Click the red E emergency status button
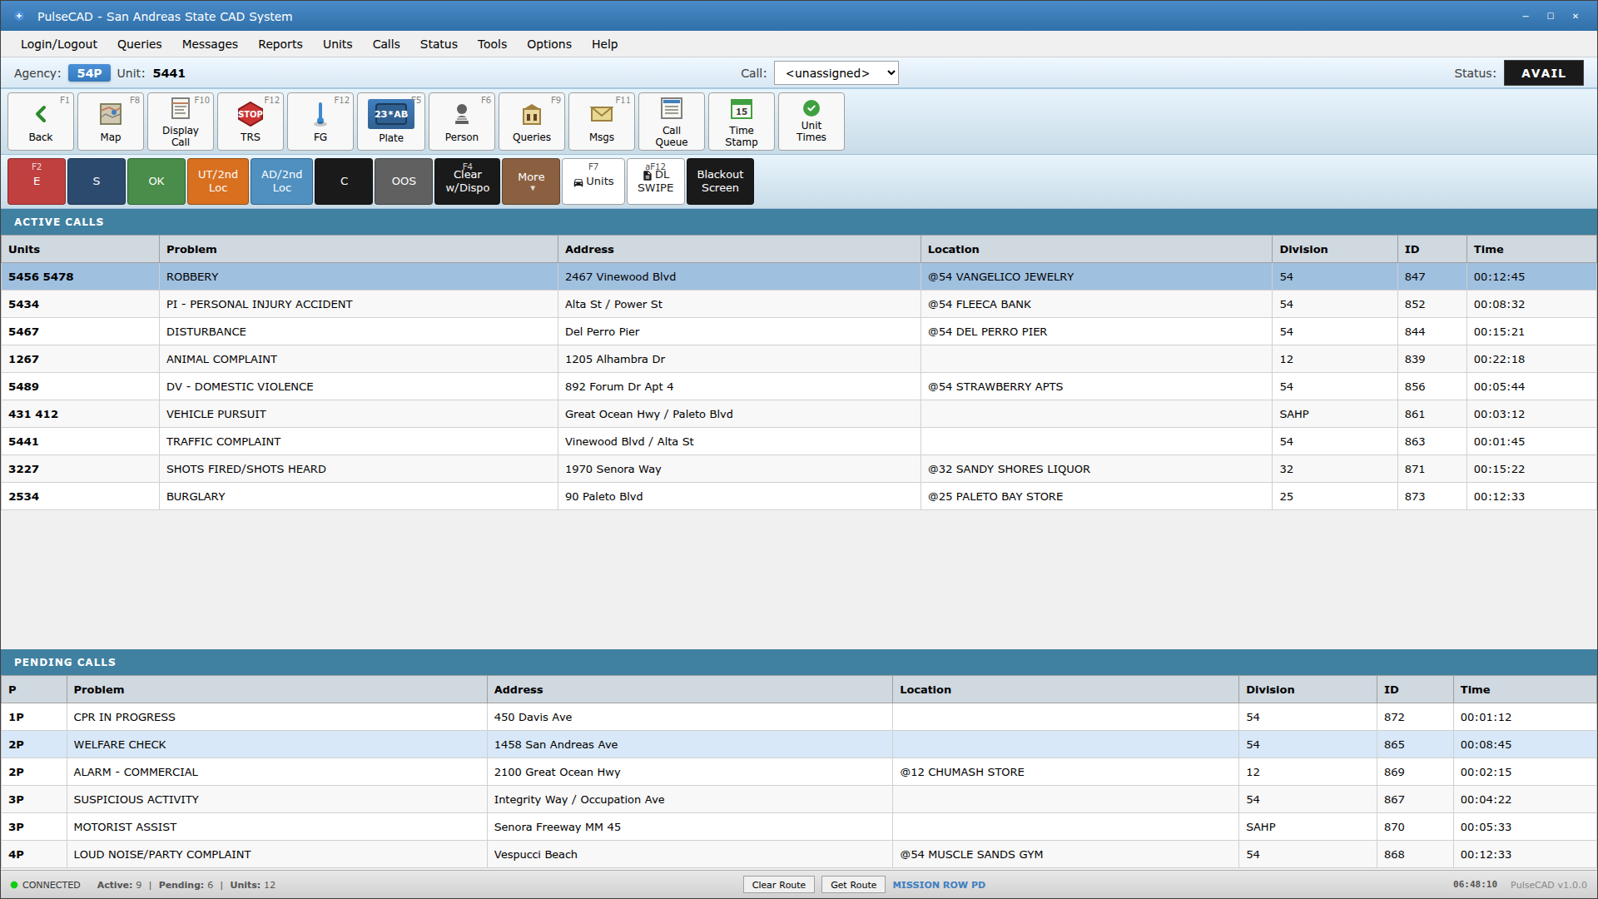The height and width of the screenshot is (899, 1598). tap(37, 181)
